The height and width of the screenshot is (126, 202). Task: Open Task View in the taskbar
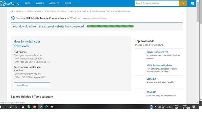point(17,107)
